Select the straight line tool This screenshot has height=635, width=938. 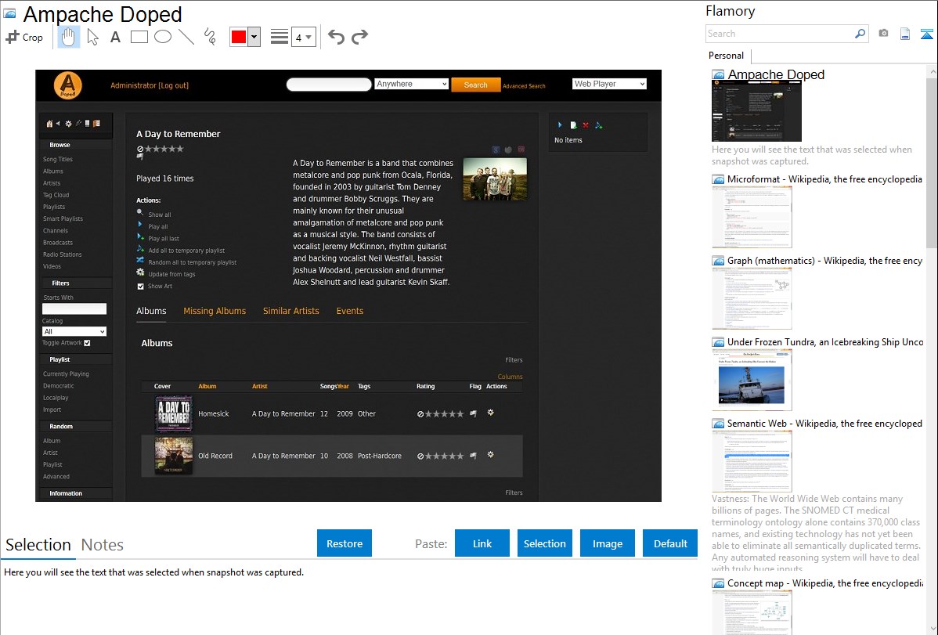point(186,37)
